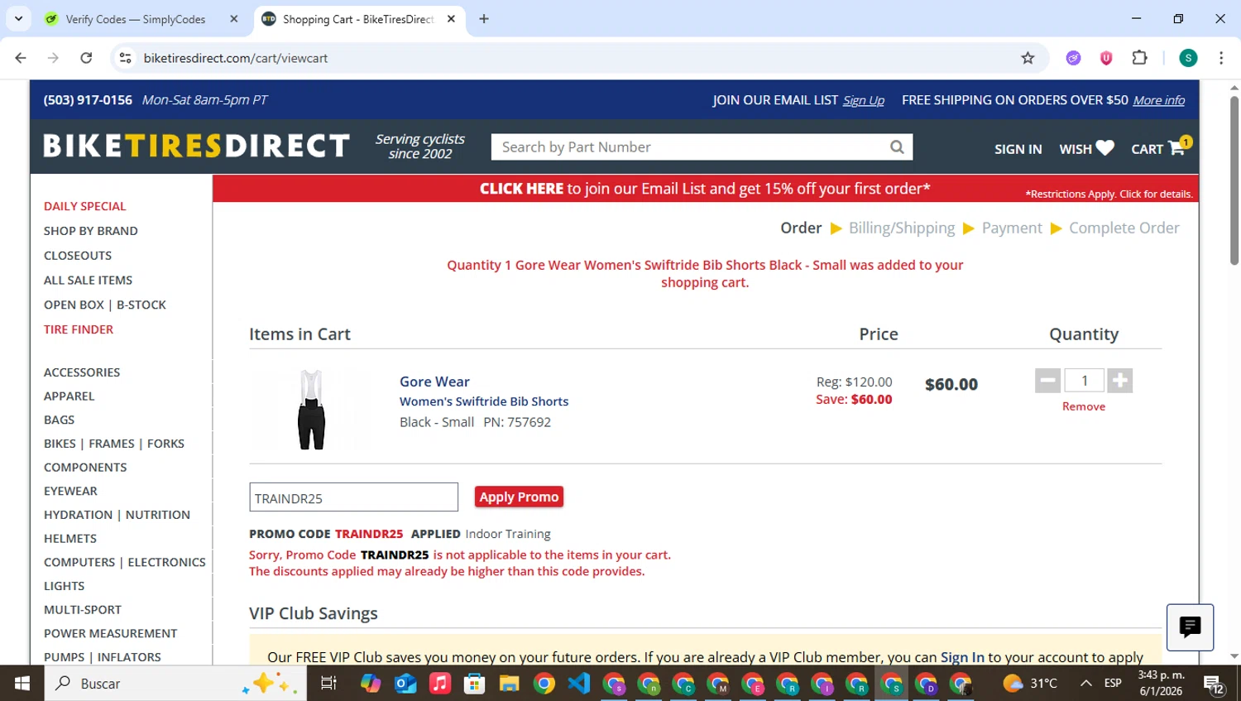Open the live chat bubble icon

[1190, 627]
